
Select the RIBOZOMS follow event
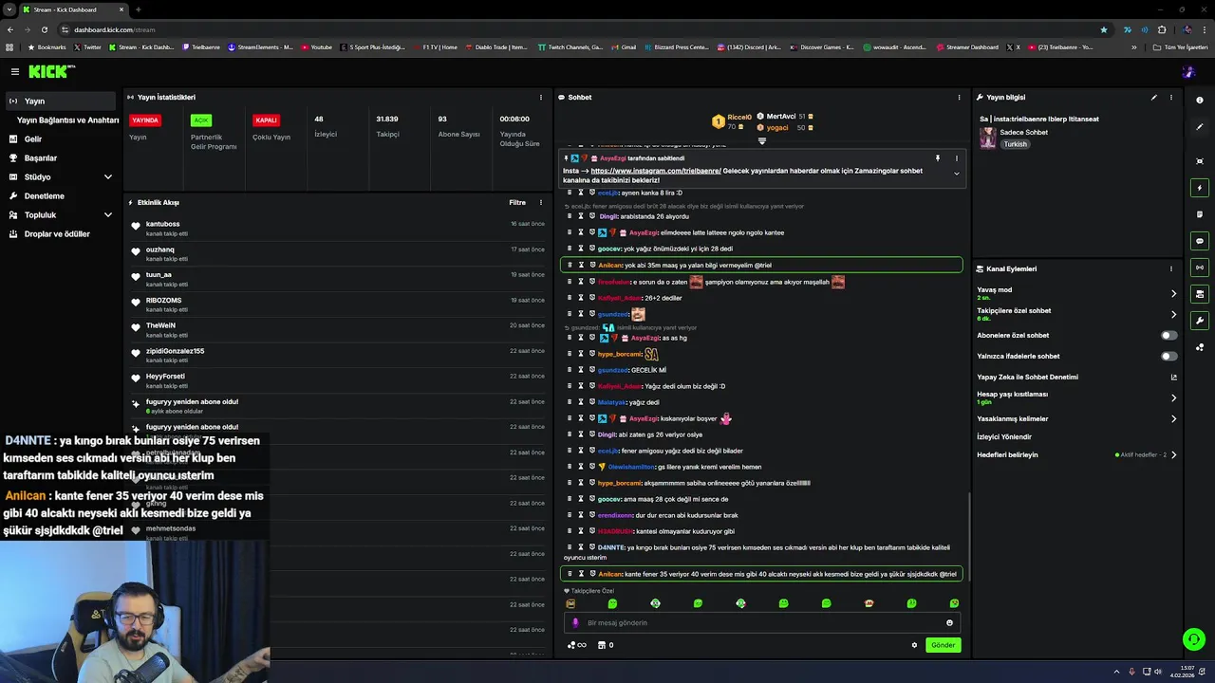[337, 304]
